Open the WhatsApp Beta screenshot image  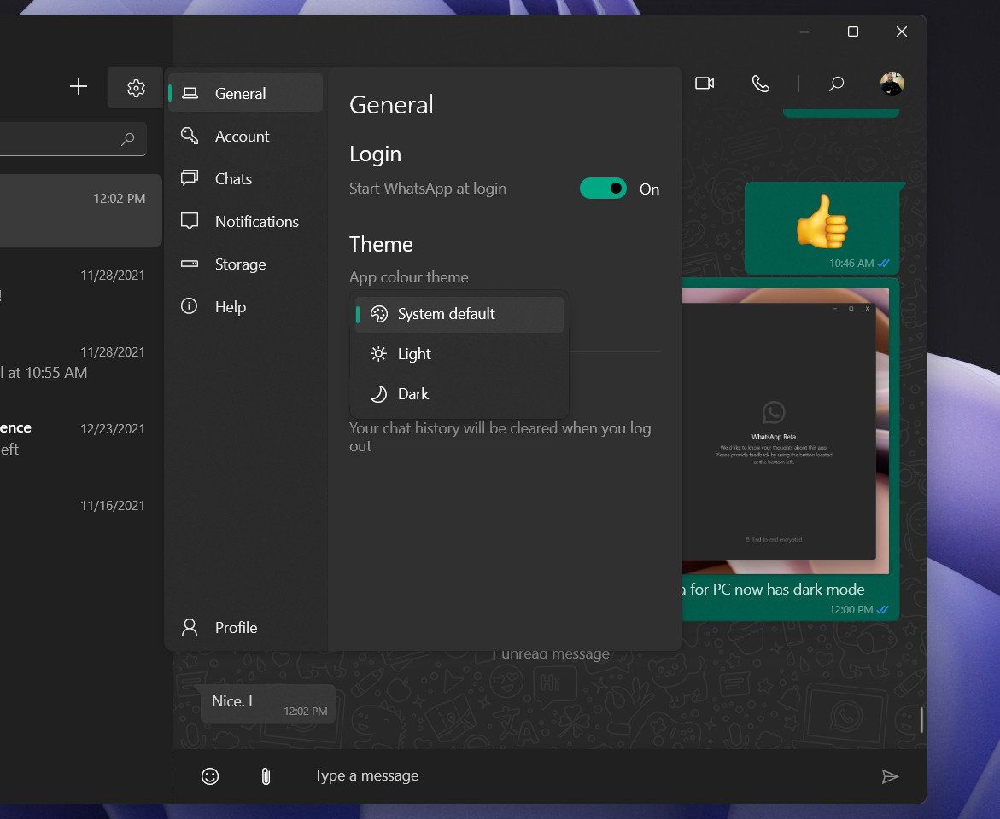pos(785,432)
